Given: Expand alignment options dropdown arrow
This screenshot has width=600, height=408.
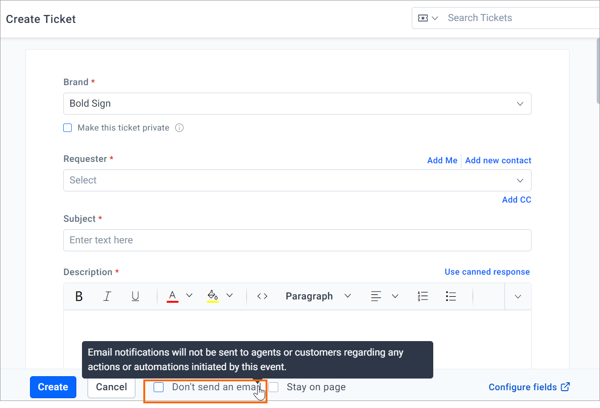Looking at the screenshot, I should [395, 296].
